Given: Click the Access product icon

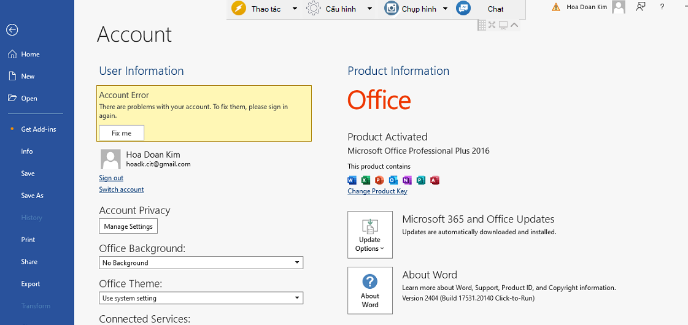Looking at the screenshot, I should tap(435, 180).
